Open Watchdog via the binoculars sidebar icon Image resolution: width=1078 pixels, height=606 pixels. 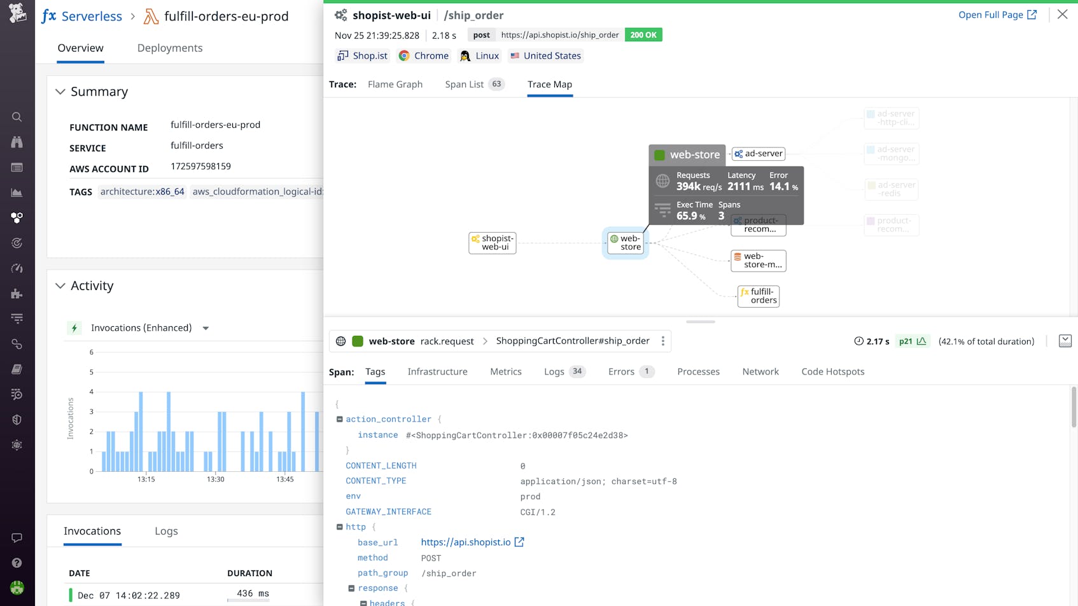point(17,142)
